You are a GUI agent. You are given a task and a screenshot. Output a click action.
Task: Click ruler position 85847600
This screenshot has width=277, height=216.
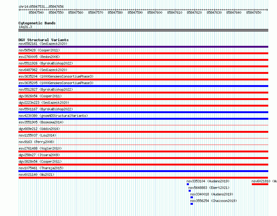click(x=155, y=12)
